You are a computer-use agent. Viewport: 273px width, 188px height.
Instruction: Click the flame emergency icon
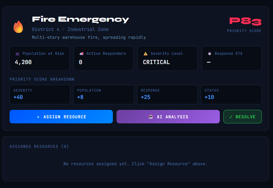click(x=18, y=27)
